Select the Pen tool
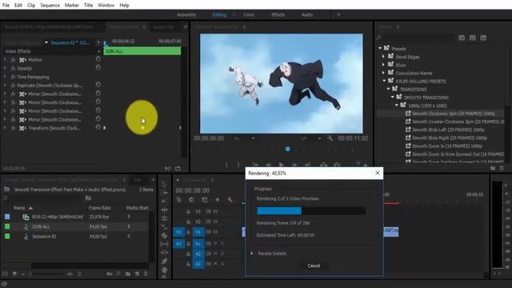Screen dimensions: 512x288 click(x=164, y=261)
